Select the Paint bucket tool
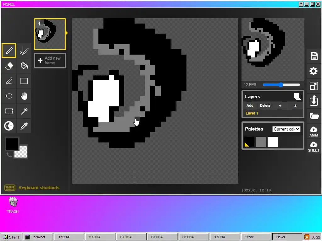This screenshot has height=241, width=322. (x=24, y=66)
